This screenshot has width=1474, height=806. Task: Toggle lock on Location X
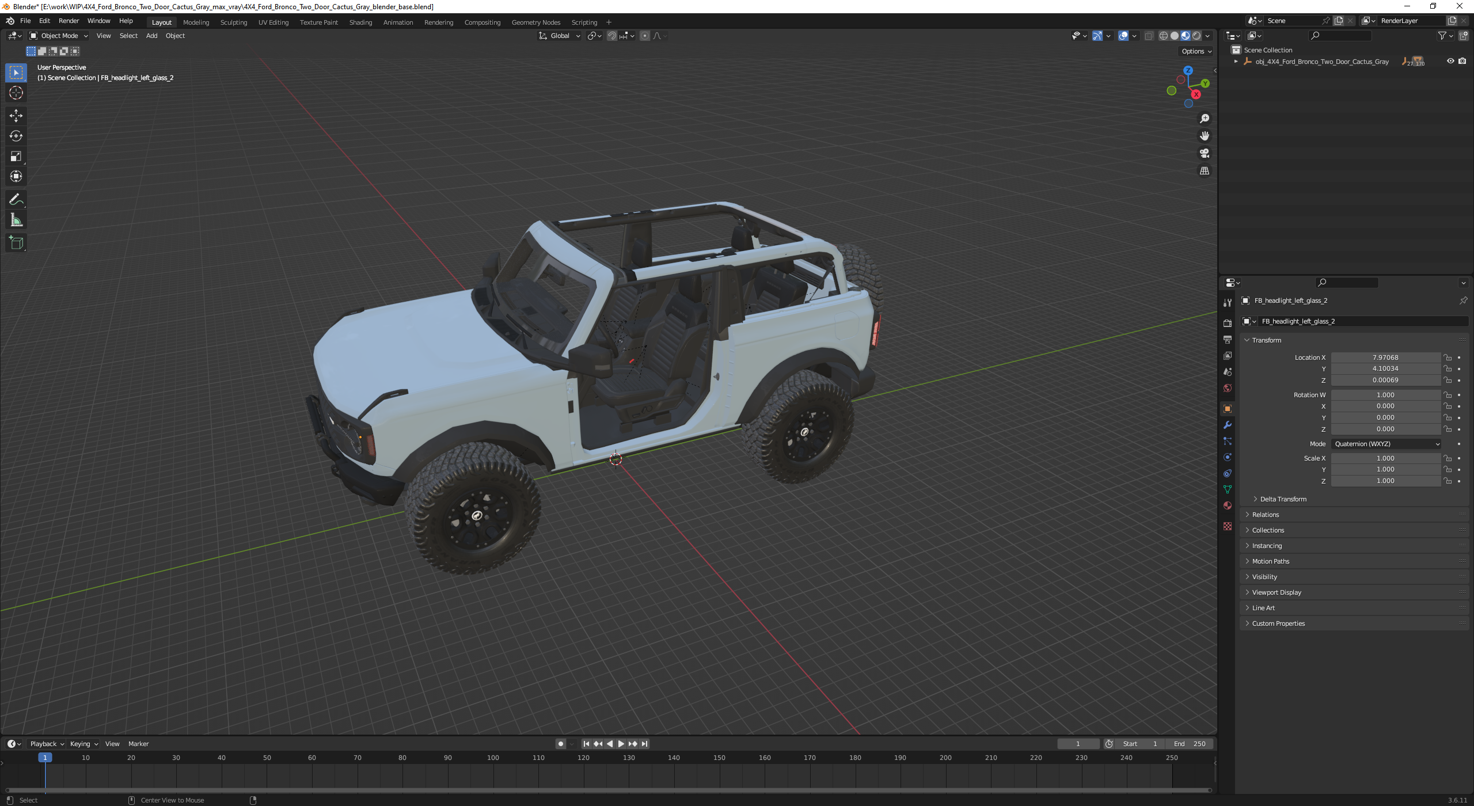coord(1448,358)
